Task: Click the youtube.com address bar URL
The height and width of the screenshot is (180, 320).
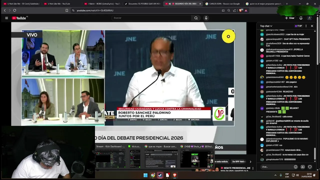Action: [x=95, y=10]
